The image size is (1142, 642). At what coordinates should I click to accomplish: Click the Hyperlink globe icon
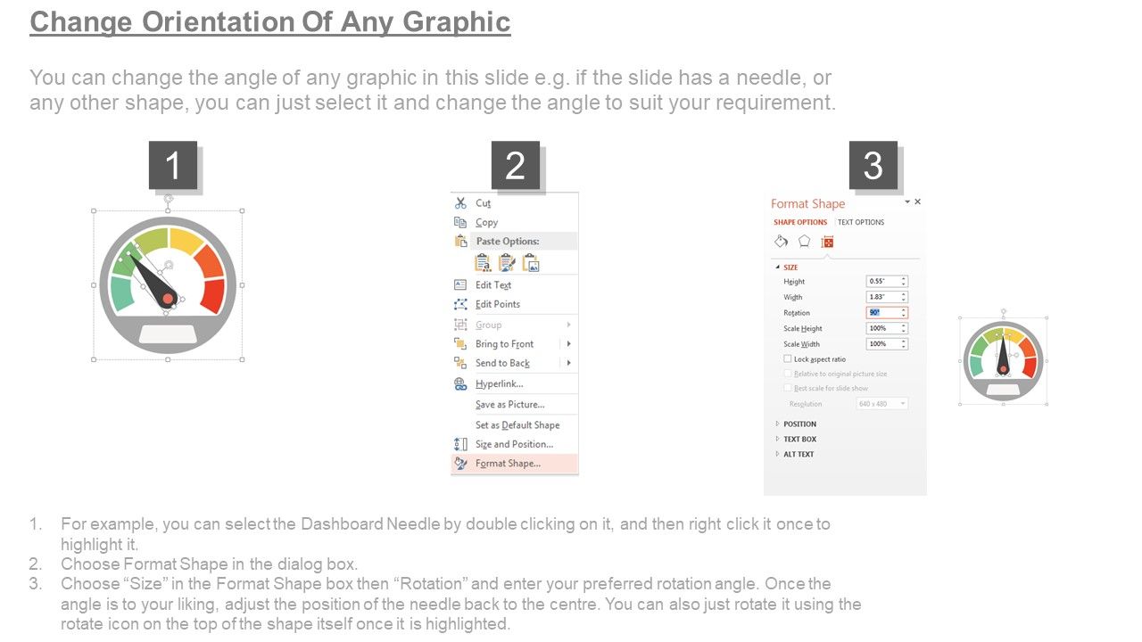pyautogui.click(x=460, y=384)
